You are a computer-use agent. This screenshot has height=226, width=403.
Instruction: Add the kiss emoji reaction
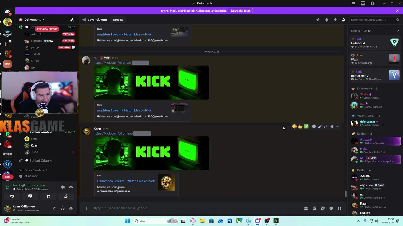(x=294, y=126)
